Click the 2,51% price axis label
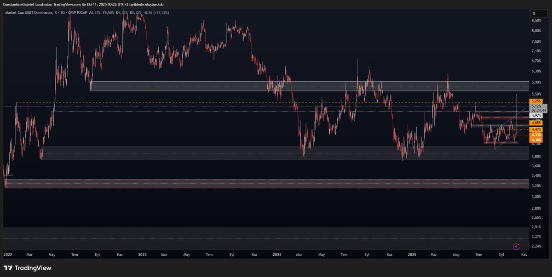 tap(536, 226)
